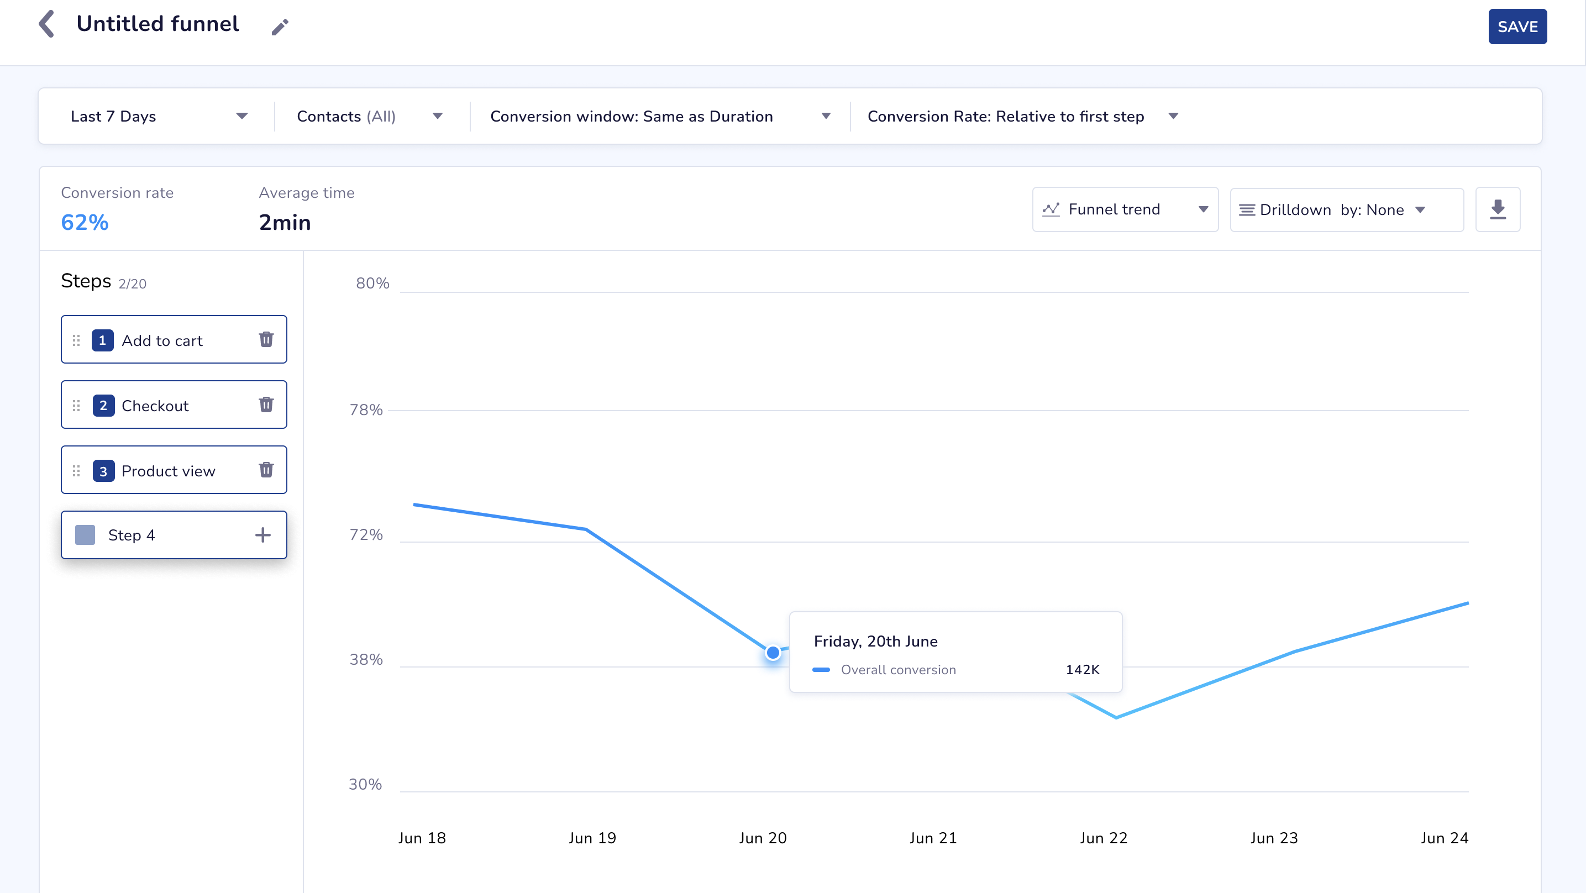
Task: Delete the Add to cart step
Action: coord(266,339)
